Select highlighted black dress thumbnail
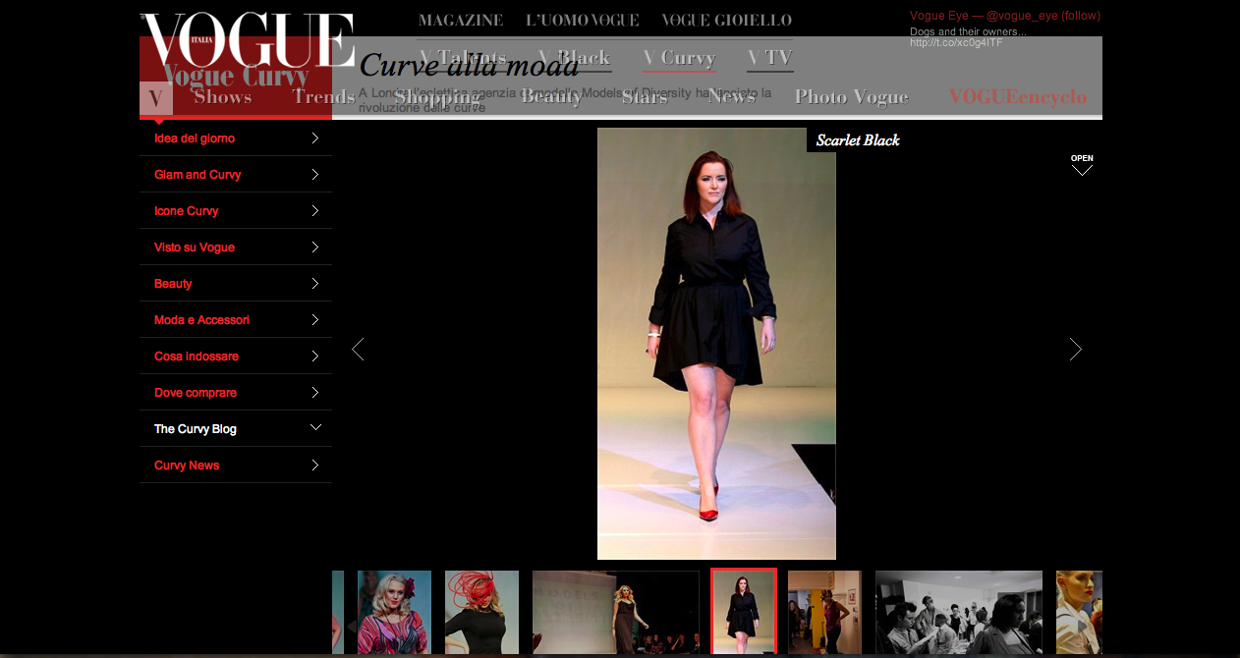1240x658 pixels. coord(744,612)
